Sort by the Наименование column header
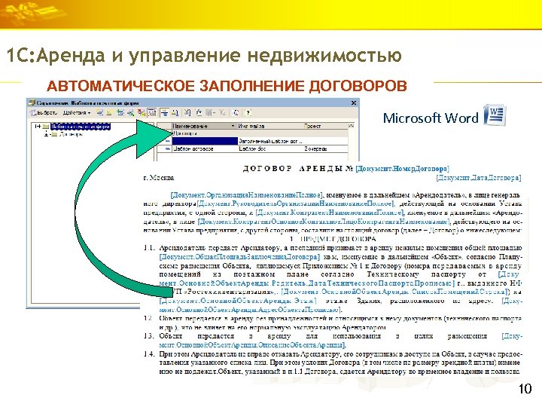Screen dimensions: 542x407 coord(204,126)
